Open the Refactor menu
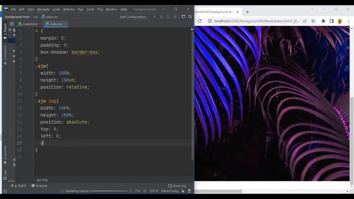This screenshot has height=199, width=354. pos(69,9)
